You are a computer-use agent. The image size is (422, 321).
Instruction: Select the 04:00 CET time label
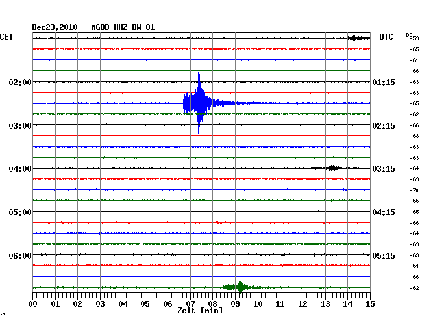(20, 169)
